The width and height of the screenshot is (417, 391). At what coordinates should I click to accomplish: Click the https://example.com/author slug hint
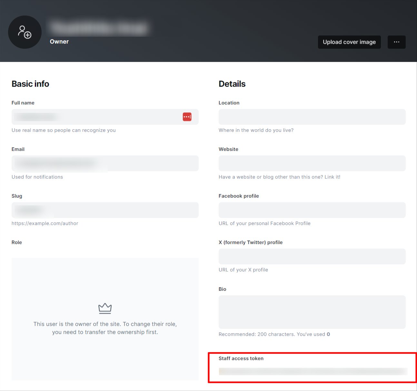(45, 223)
